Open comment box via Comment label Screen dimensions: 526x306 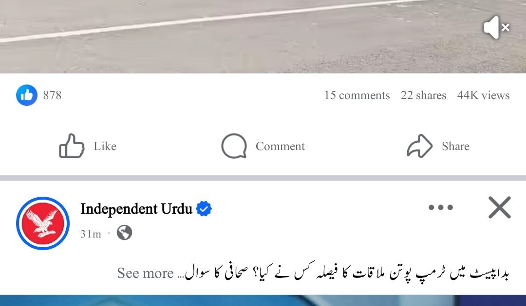(x=280, y=146)
